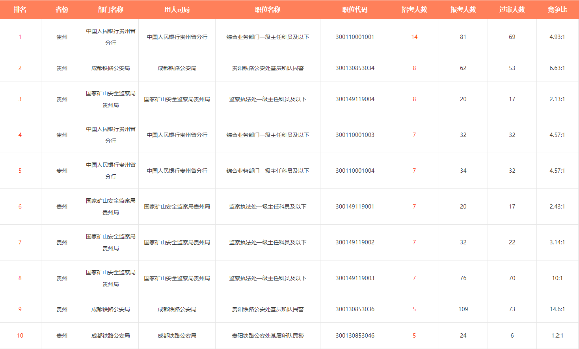This screenshot has height=349, width=579.
Task: Select the 2.43:1 competition ratio
Action: (x=557, y=207)
